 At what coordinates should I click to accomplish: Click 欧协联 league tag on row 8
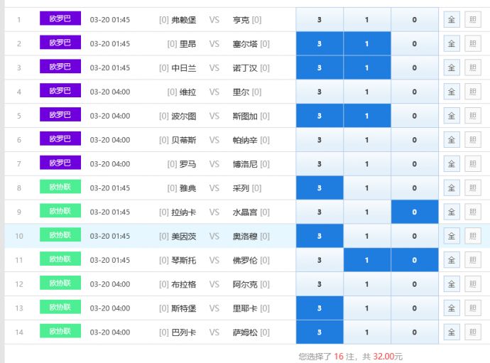click(x=60, y=188)
